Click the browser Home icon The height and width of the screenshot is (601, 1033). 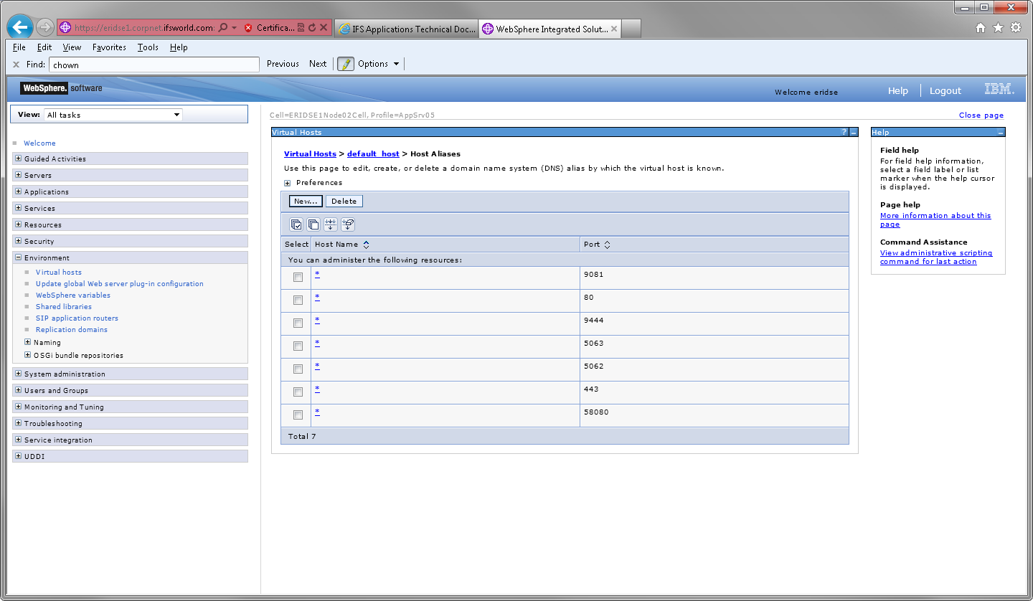(980, 27)
